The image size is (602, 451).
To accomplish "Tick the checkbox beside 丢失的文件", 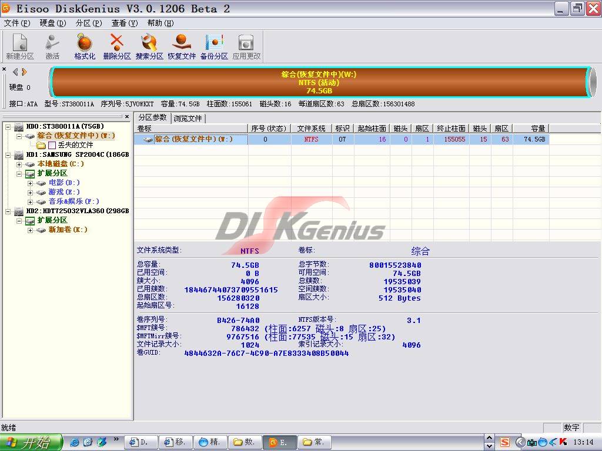I will click(x=52, y=146).
